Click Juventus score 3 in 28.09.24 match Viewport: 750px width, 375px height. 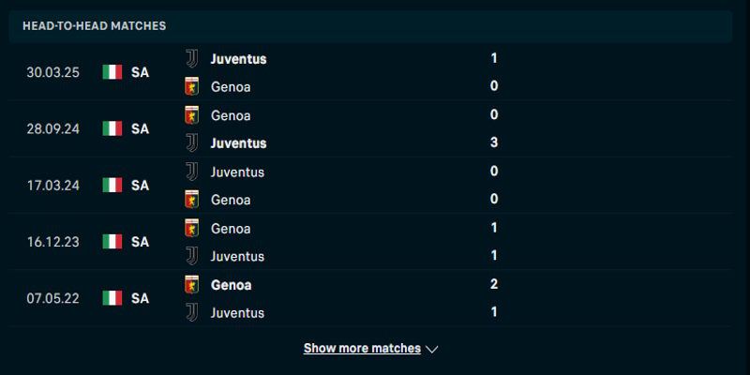click(x=494, y=143)
